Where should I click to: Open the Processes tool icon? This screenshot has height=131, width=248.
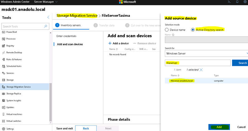pyautogui.click(x=3, y=39)
